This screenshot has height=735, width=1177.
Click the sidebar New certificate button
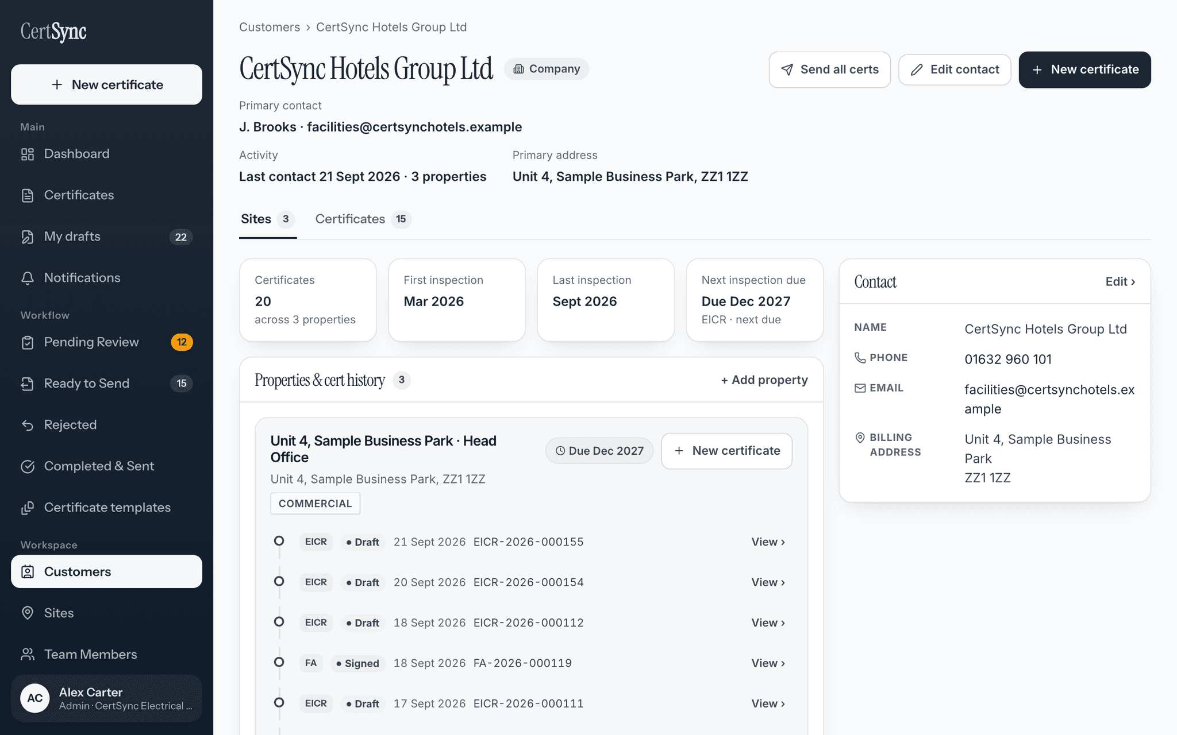107,84
